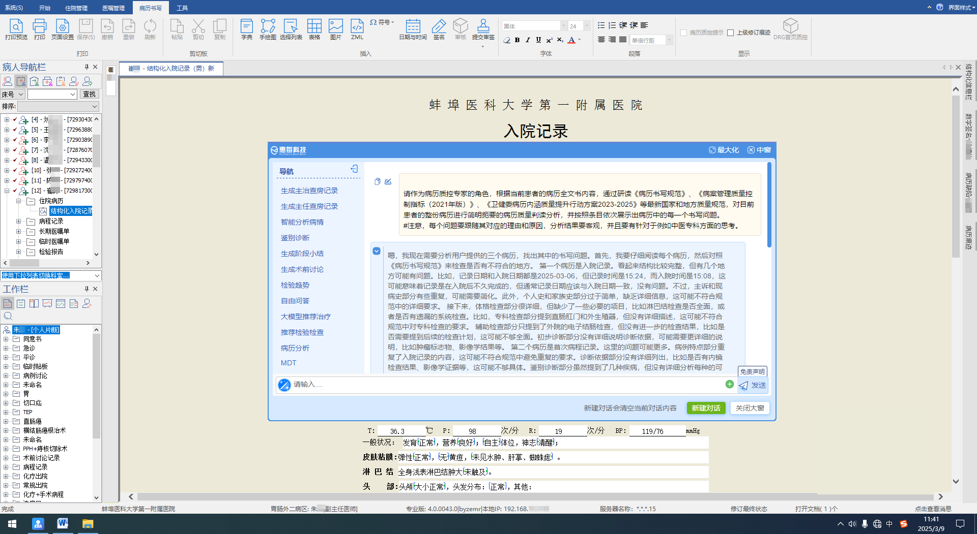
Task: Toggle checkmark for patient [6]
Action: tap(15, 140)
